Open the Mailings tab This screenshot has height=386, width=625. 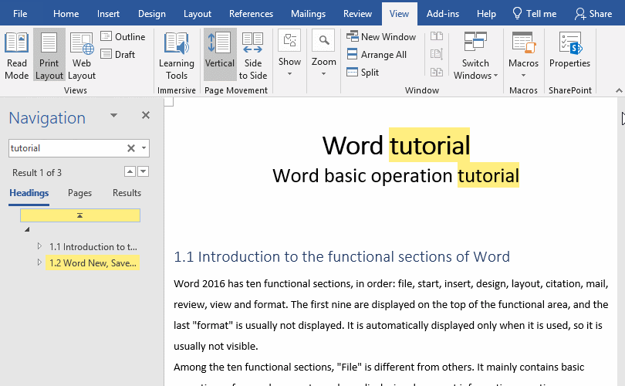pyautogui.click(x=308, y=14)
